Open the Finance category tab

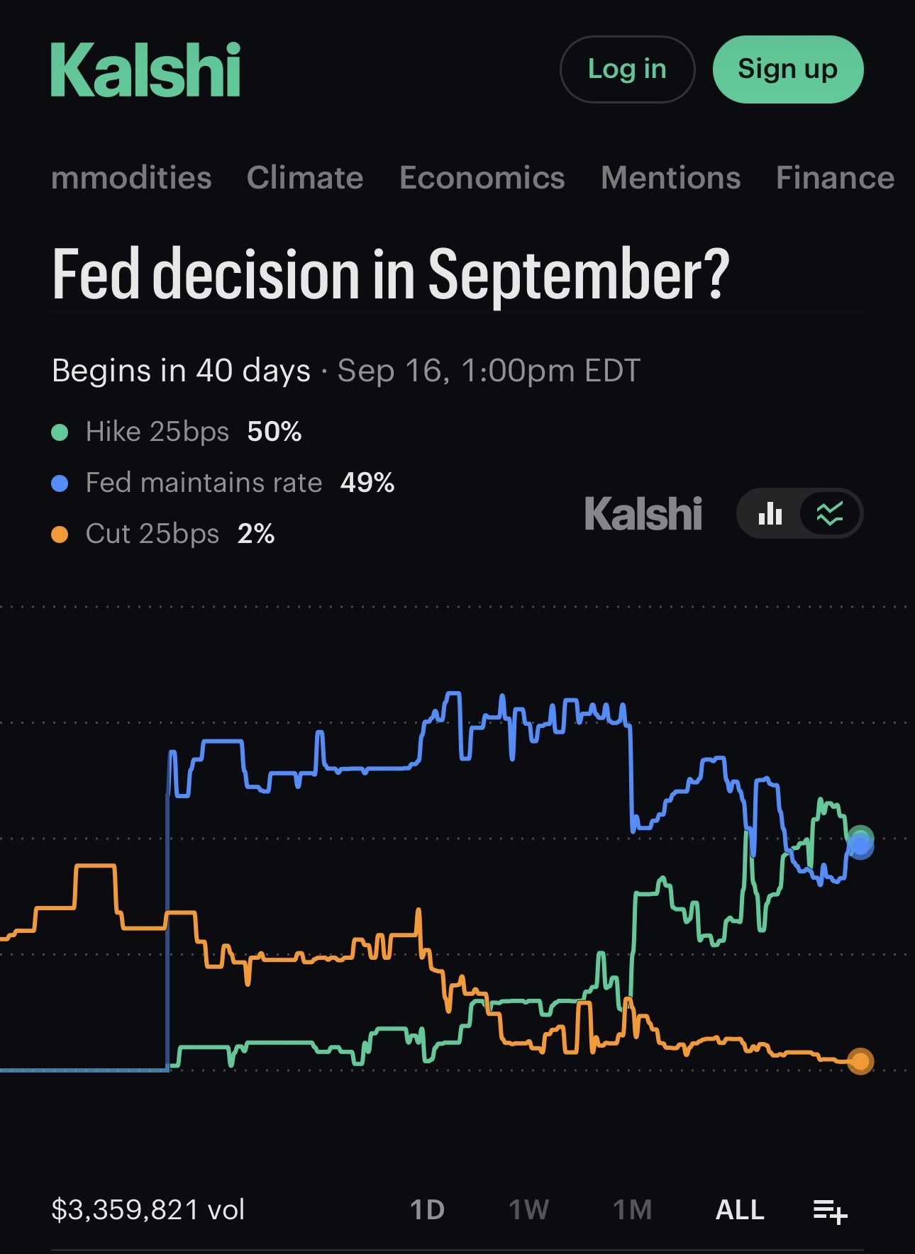pos(836,178)
